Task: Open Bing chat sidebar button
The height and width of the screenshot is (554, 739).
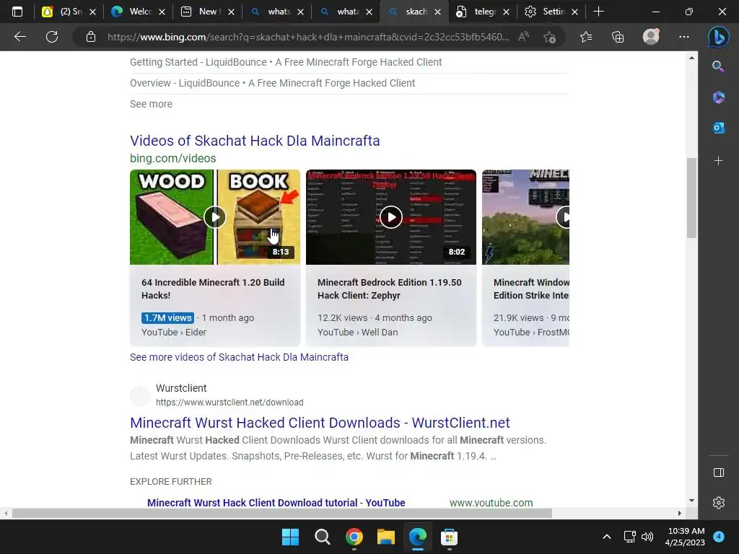Action: coord(718,38)
